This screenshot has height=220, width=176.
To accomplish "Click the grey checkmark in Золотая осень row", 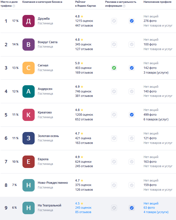I will pos(132,138).
